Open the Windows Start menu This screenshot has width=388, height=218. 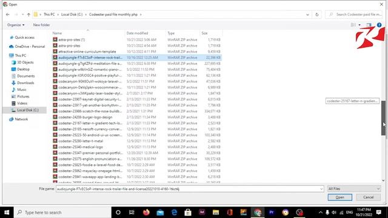(7, 213)
